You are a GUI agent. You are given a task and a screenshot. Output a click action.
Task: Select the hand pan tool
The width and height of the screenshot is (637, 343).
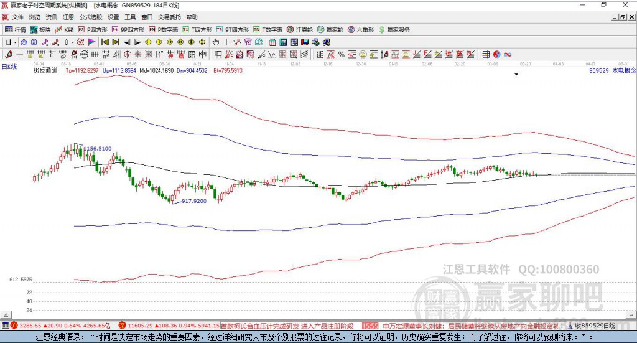coord(216,42)
